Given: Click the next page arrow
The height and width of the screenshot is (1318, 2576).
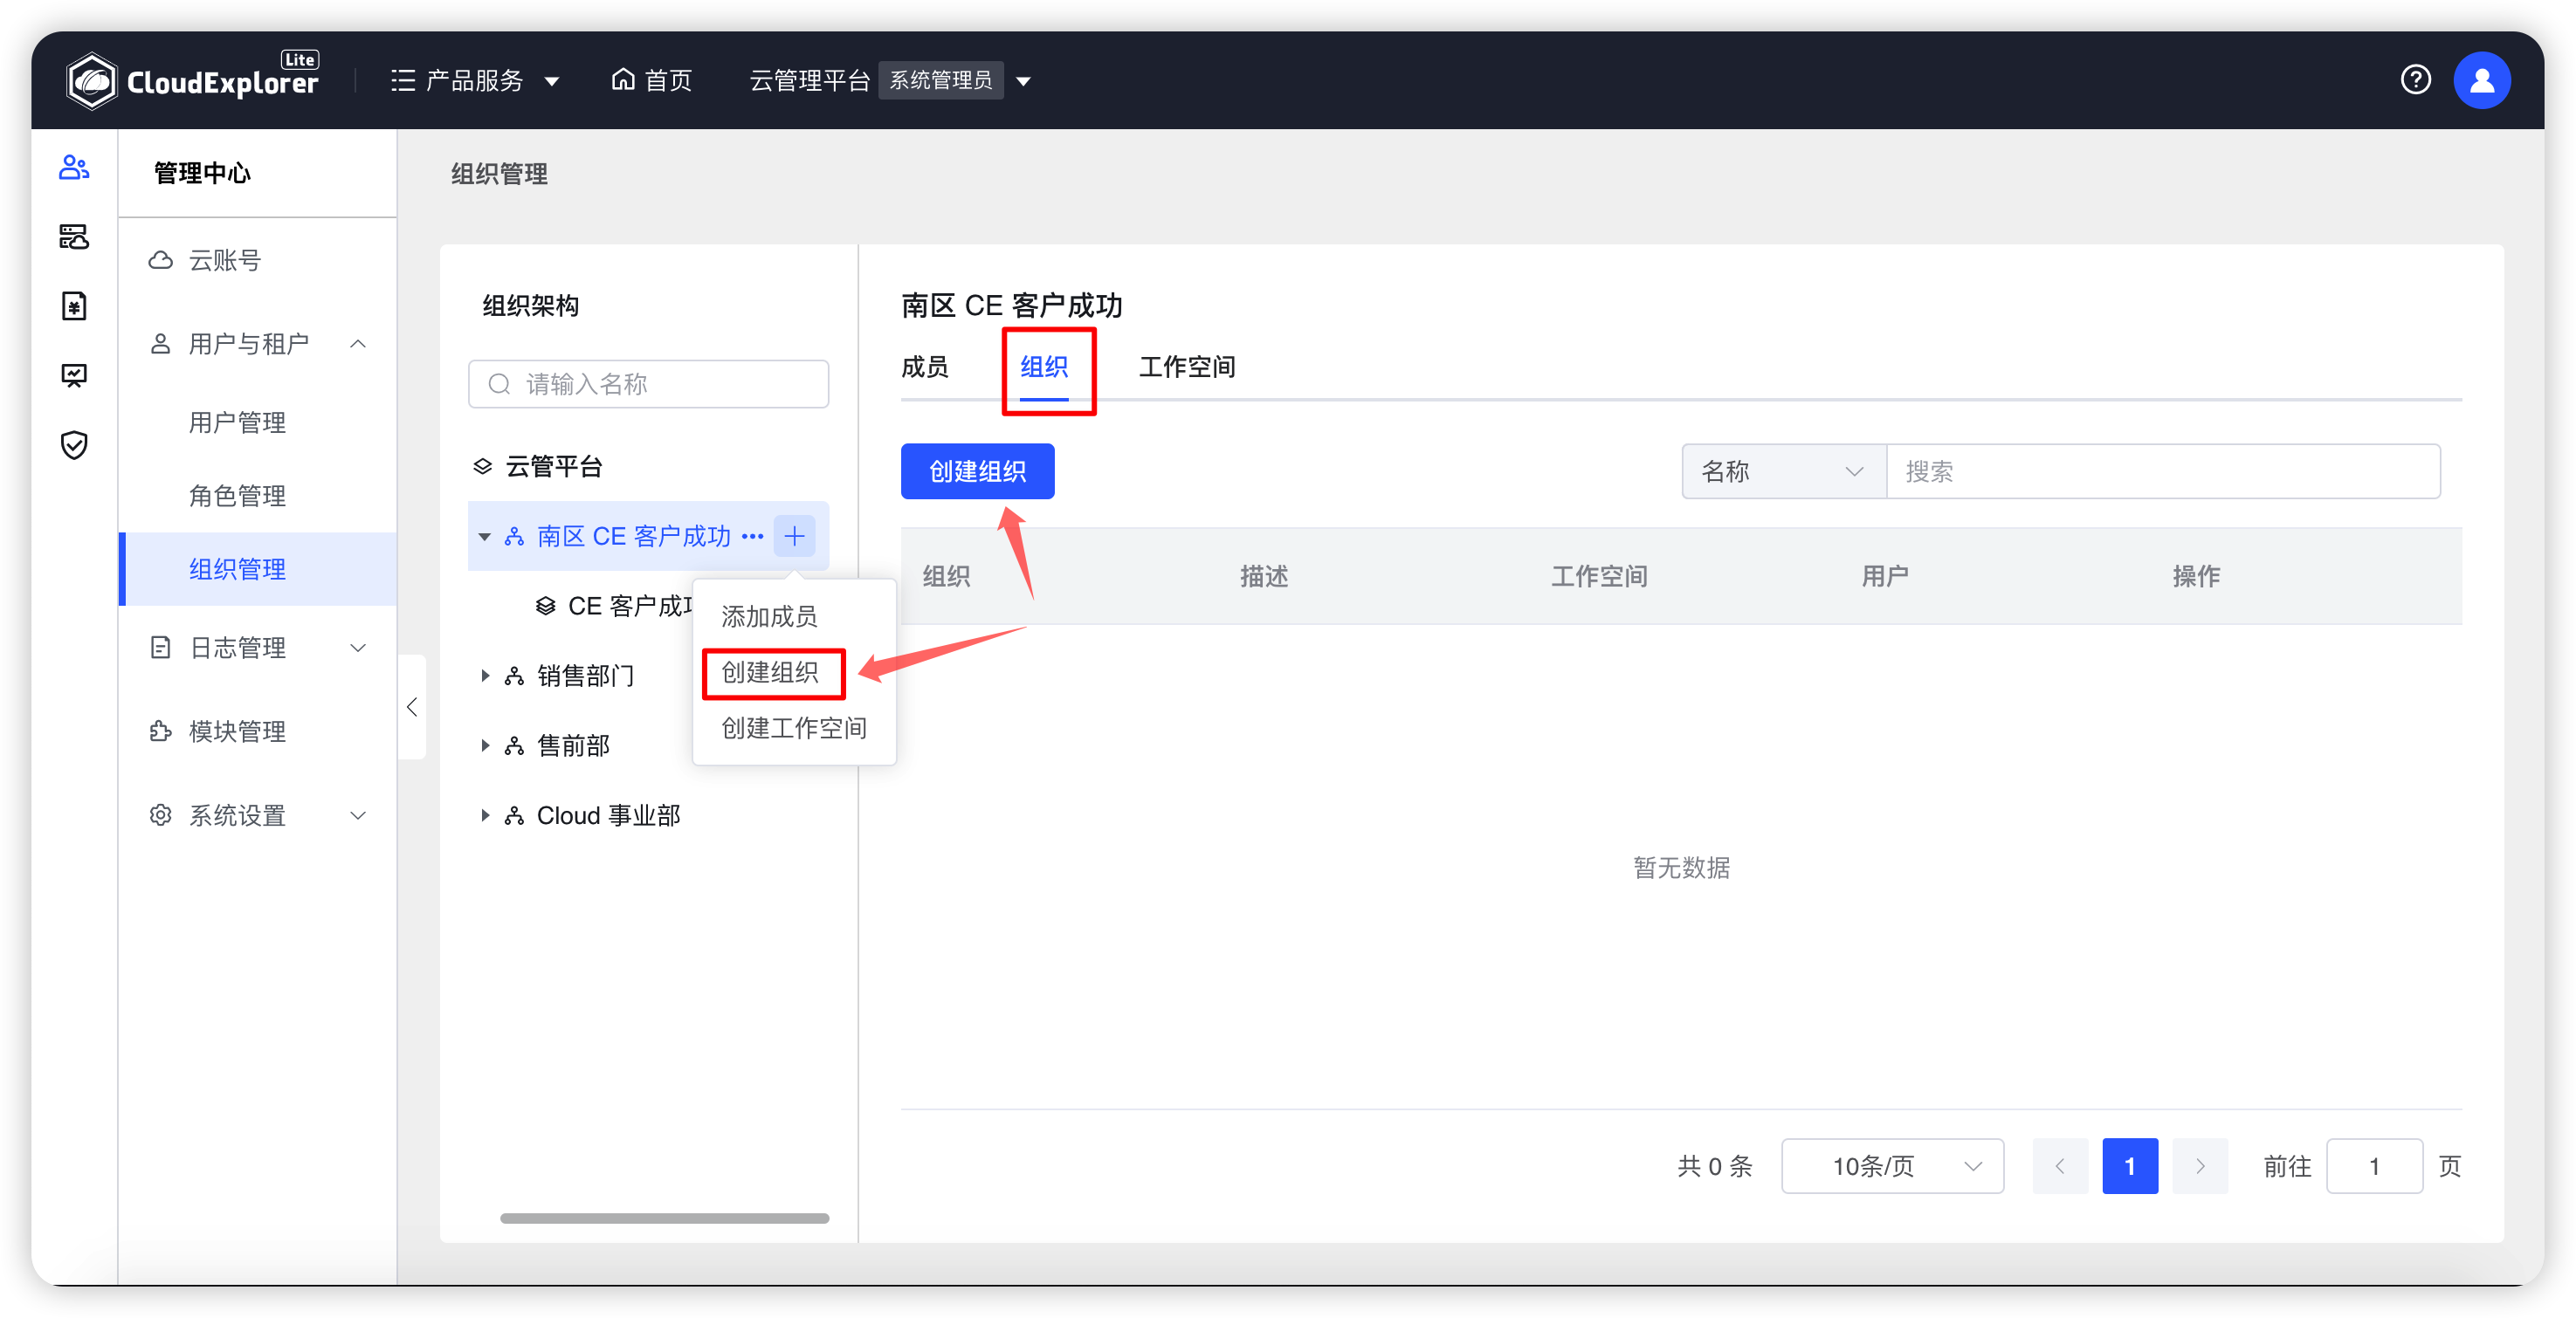Looking at the screenshot, I should click(x=2199, y=1166).
